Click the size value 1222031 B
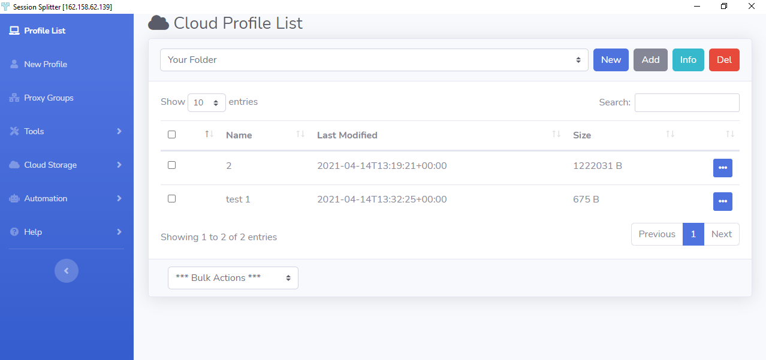The image size is (766, 360). pos(598,166)
